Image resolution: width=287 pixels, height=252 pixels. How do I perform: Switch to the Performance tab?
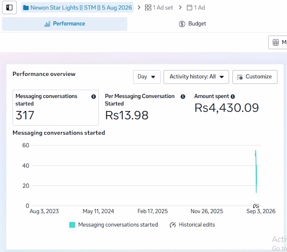coord(65,24)
